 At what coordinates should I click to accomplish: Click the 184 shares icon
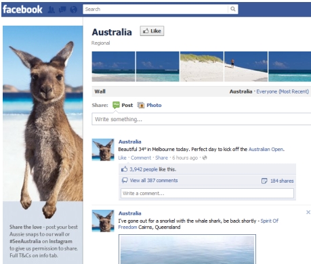[x=264, y=181]
